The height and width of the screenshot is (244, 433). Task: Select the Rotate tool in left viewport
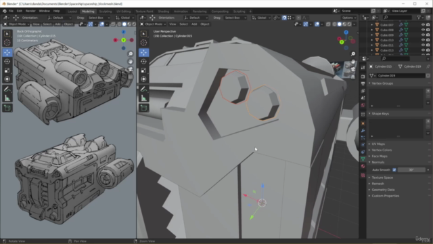point(7,62)
